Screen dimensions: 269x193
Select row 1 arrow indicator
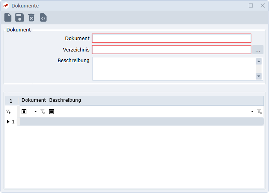[x=8, y=122]
